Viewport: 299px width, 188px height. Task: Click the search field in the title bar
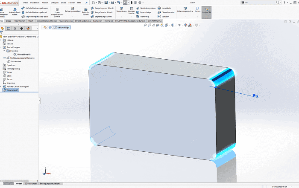tap(260, 3)
